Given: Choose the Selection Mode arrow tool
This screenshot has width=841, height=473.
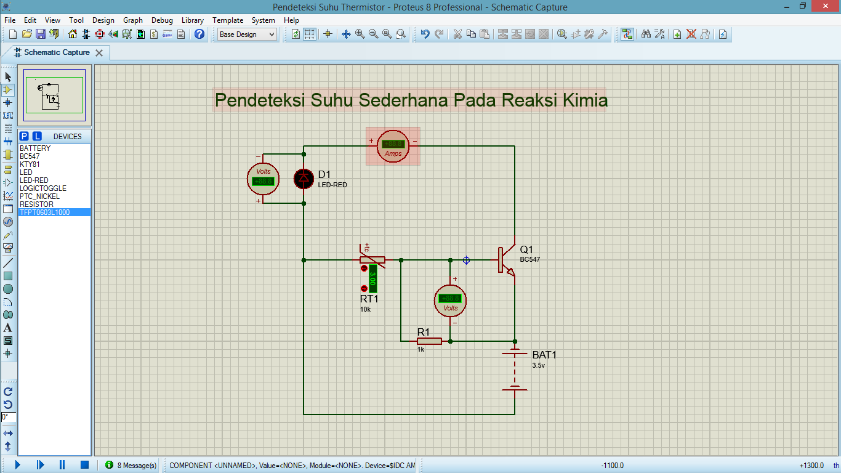Looking at the screenshot, I should coord(8,77).
